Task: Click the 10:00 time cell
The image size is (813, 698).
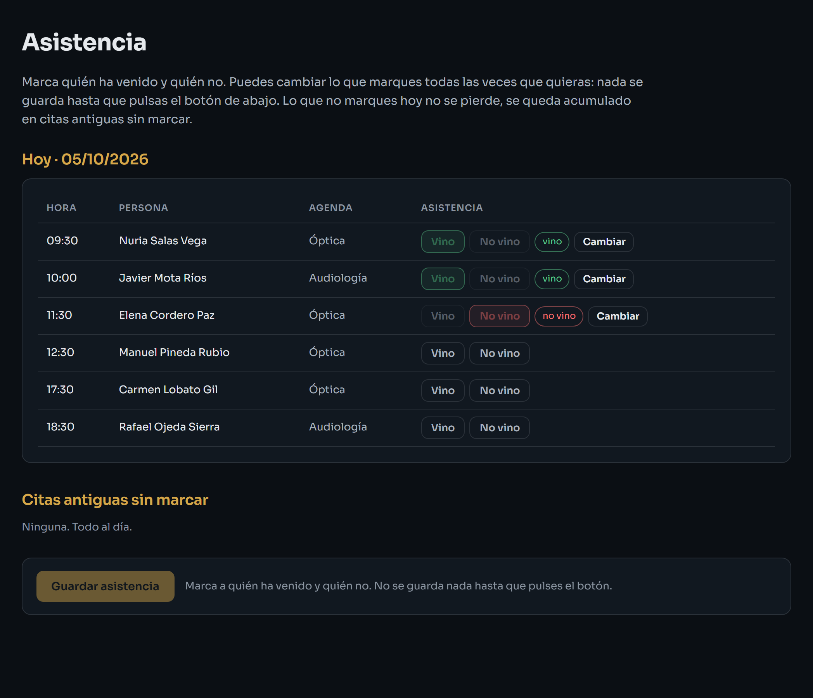Action: [62, 278]
